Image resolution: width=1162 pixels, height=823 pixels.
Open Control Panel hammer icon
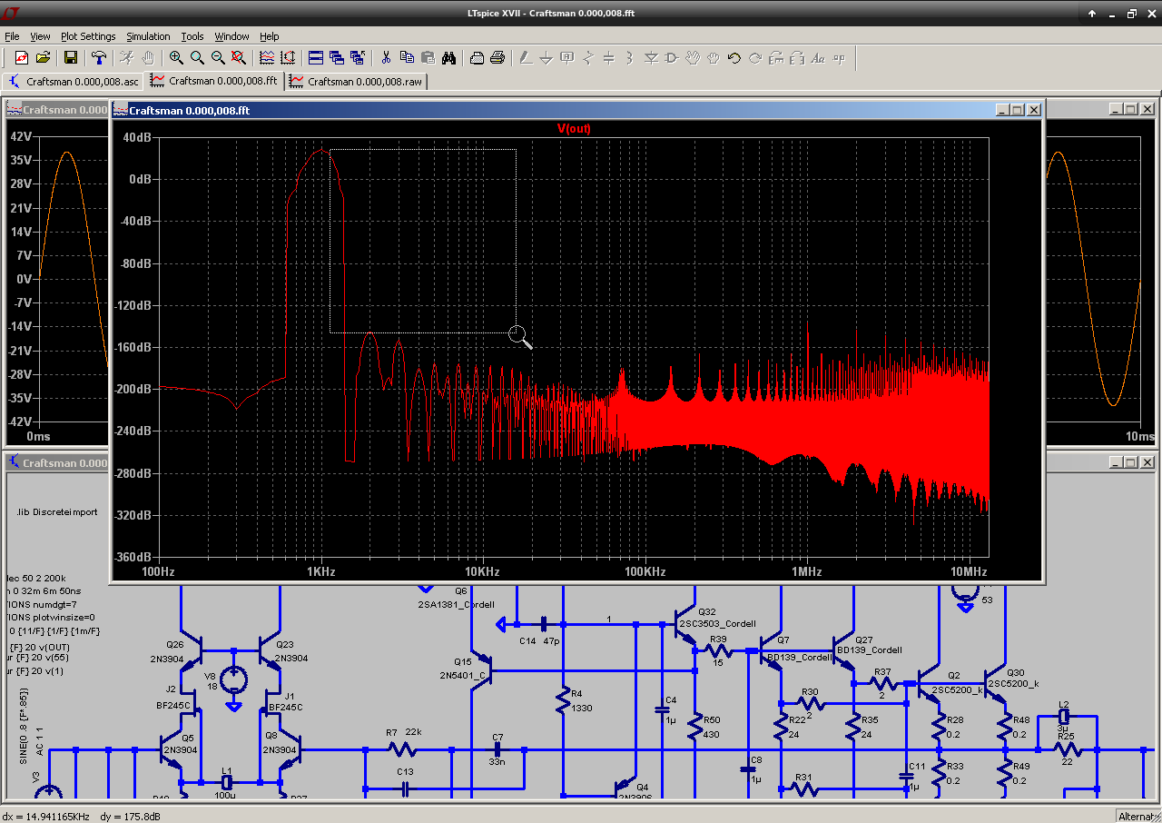[x=99, y=58]
